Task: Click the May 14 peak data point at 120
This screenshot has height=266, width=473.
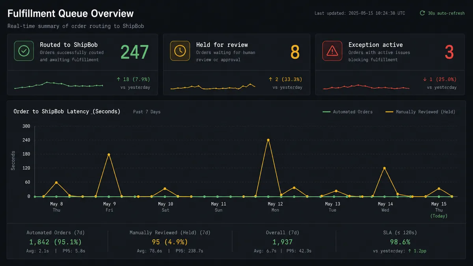Action: coord(384,168)
